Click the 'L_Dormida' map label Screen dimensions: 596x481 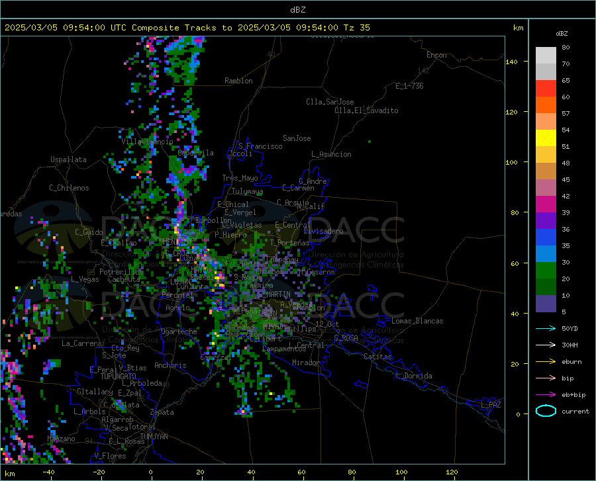413,376
